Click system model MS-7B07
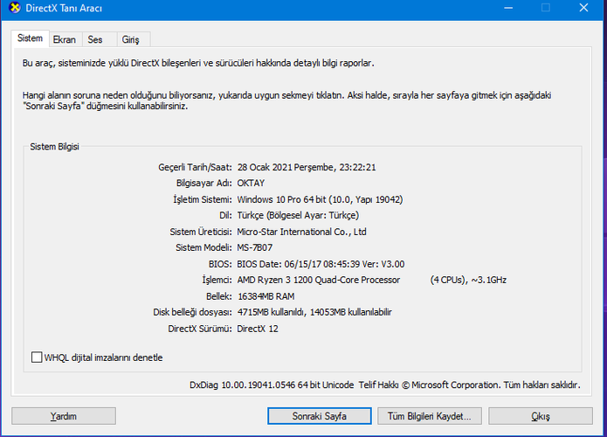Viewport: 607px width, 437px height. (x=255, y=247)
